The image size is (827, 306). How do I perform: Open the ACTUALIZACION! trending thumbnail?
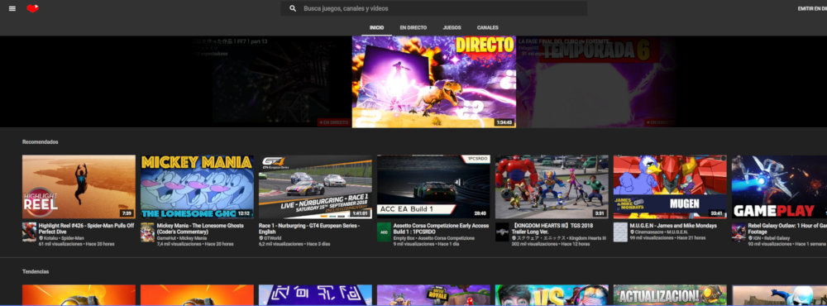[x=670, y=295]
